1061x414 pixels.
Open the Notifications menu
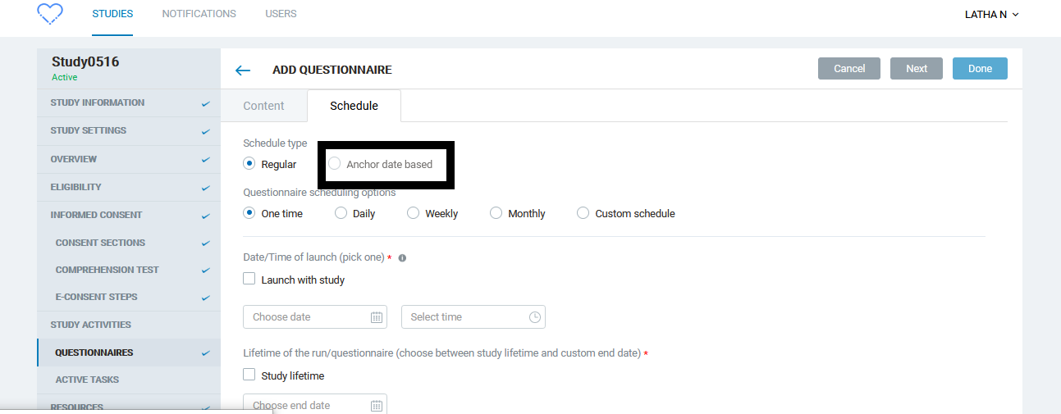point(199,14)
